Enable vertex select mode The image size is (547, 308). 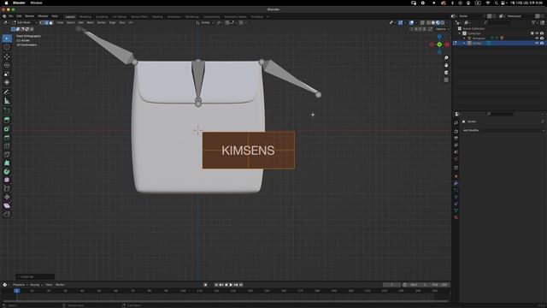point(42,22)
